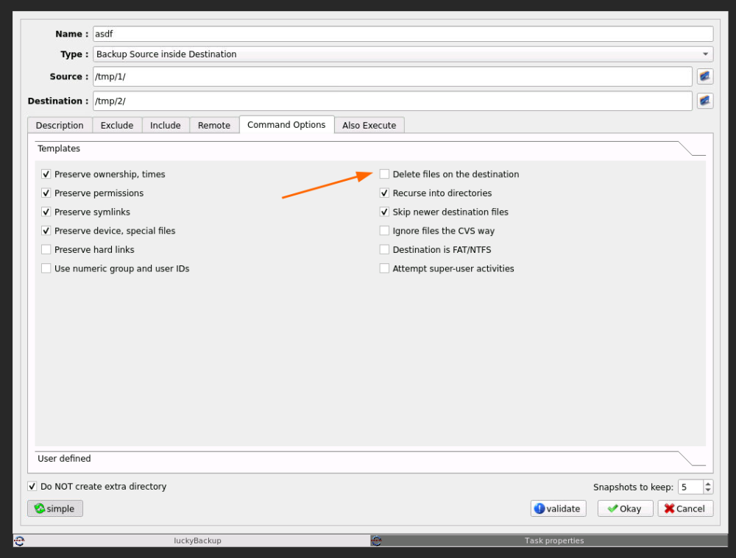Viewport: 736px width, 558px height.
Task: Open the Include tab
Action: tap(165, 125)
